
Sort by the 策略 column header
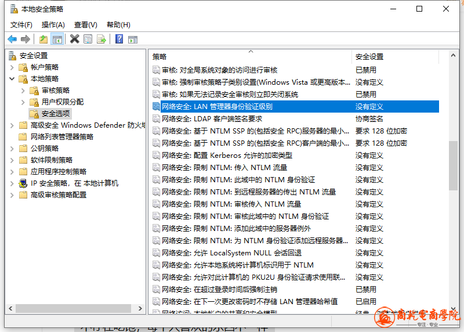tap(251, 56)
